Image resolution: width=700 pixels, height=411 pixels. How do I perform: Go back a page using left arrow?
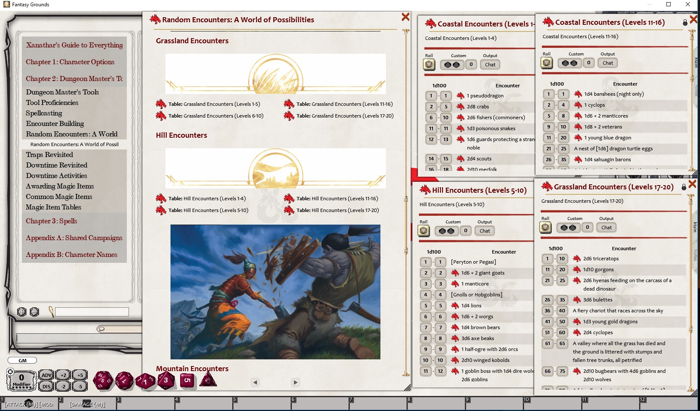pyautogui.click(x=255, y=382)
